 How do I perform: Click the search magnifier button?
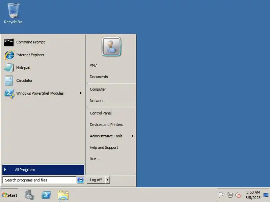pos(80,180)
